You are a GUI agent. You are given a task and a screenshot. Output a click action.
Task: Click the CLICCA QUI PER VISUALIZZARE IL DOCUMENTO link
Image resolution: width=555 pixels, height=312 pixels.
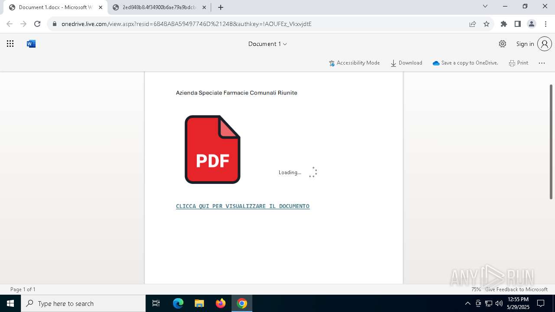click(x=243, y=206)
